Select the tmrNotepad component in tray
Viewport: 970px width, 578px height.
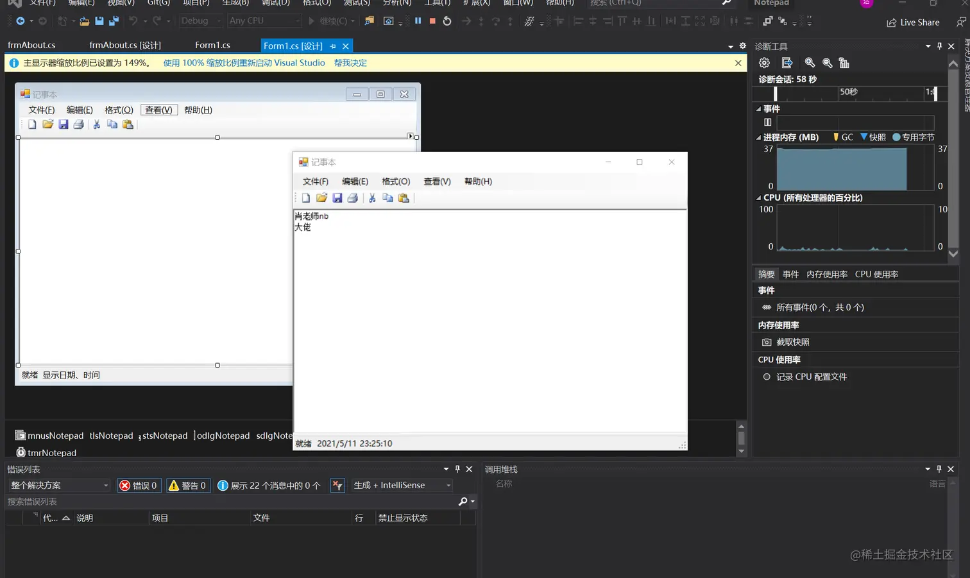coord(46,453)
